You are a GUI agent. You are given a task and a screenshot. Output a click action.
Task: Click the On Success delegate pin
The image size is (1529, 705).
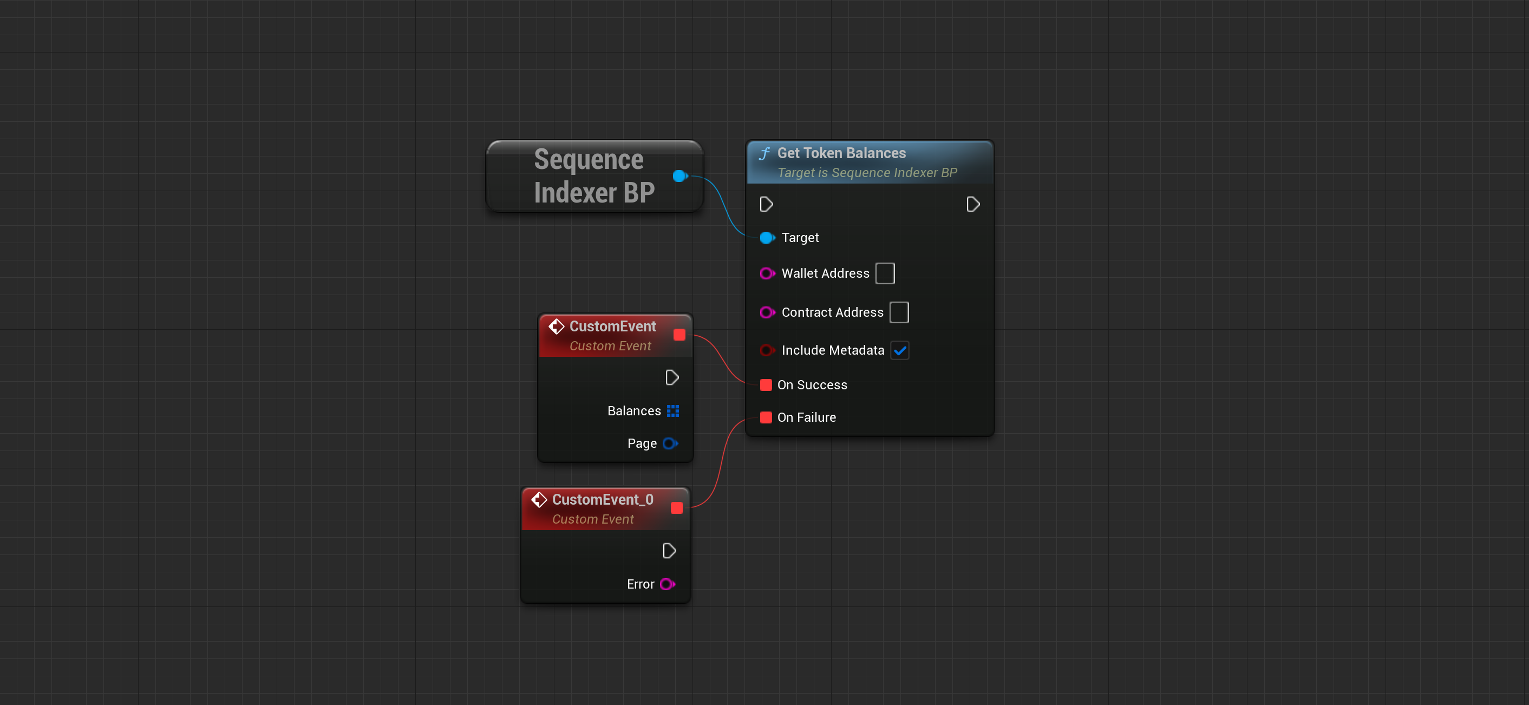coord(766,385)
